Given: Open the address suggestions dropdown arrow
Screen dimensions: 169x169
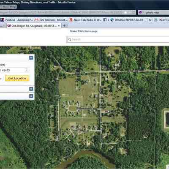Looking at the screenshot, I should [26, 70].
